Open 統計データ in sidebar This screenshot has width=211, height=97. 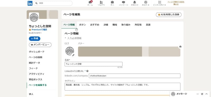[x=35, y=63]
